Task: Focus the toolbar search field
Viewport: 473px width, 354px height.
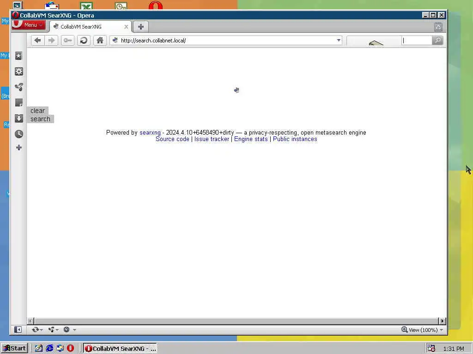Action: tap(417, 41)
